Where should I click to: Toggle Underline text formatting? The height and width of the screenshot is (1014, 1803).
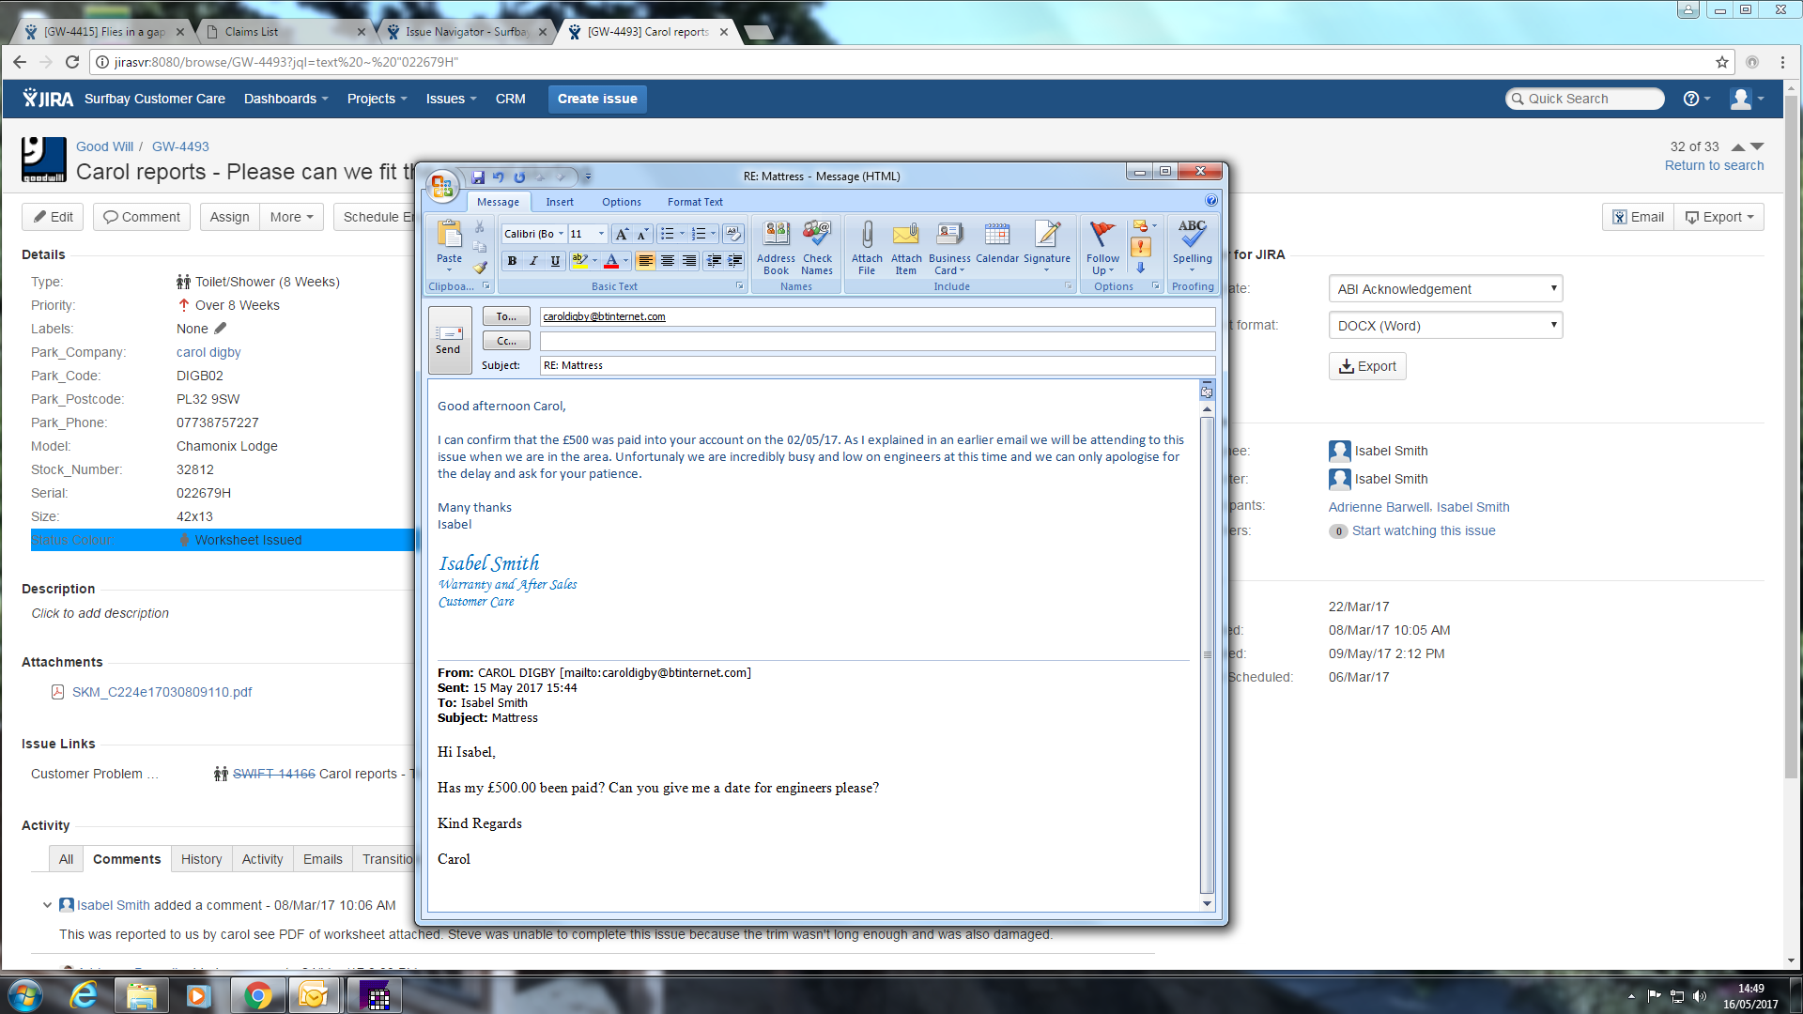pos(555,261)
